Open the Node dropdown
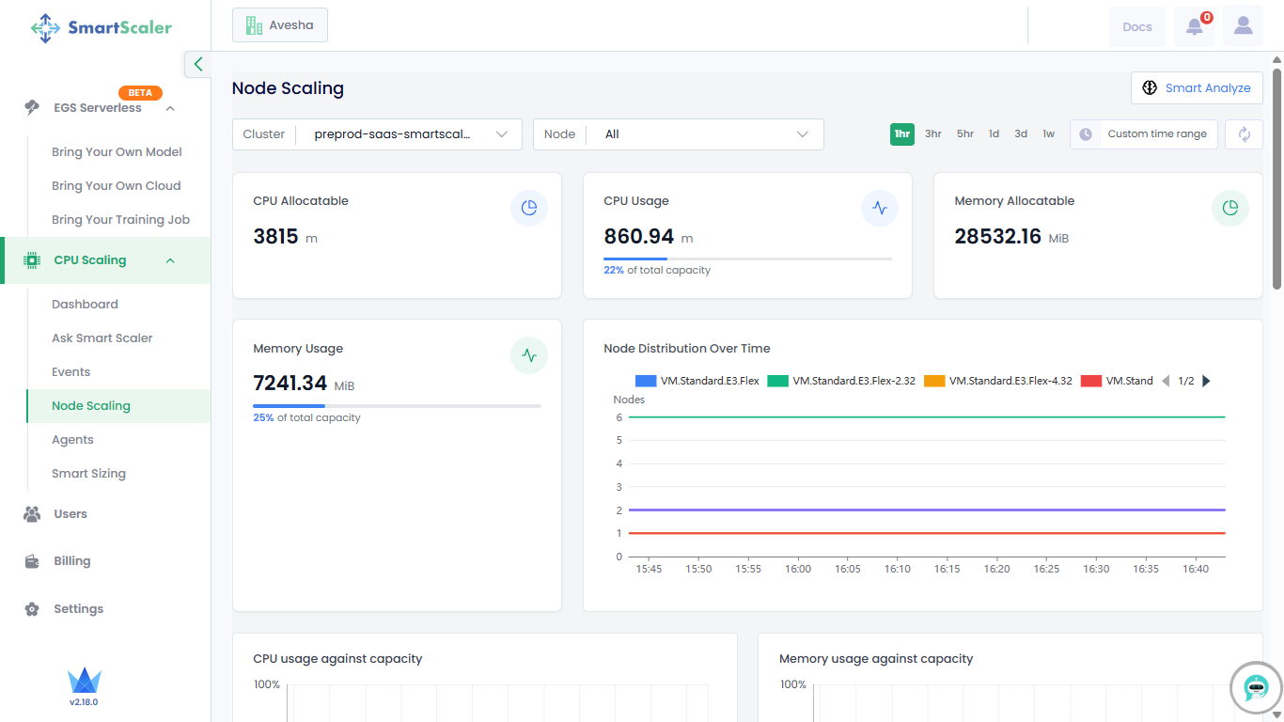The image size is (1284, 722). tap(678, 134)
